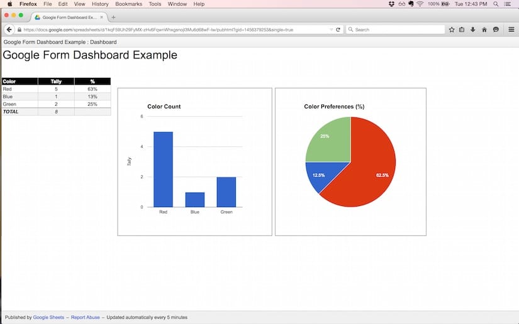
Task: Click the Blue bar in Color Count chart
Action: click(195, 200)
